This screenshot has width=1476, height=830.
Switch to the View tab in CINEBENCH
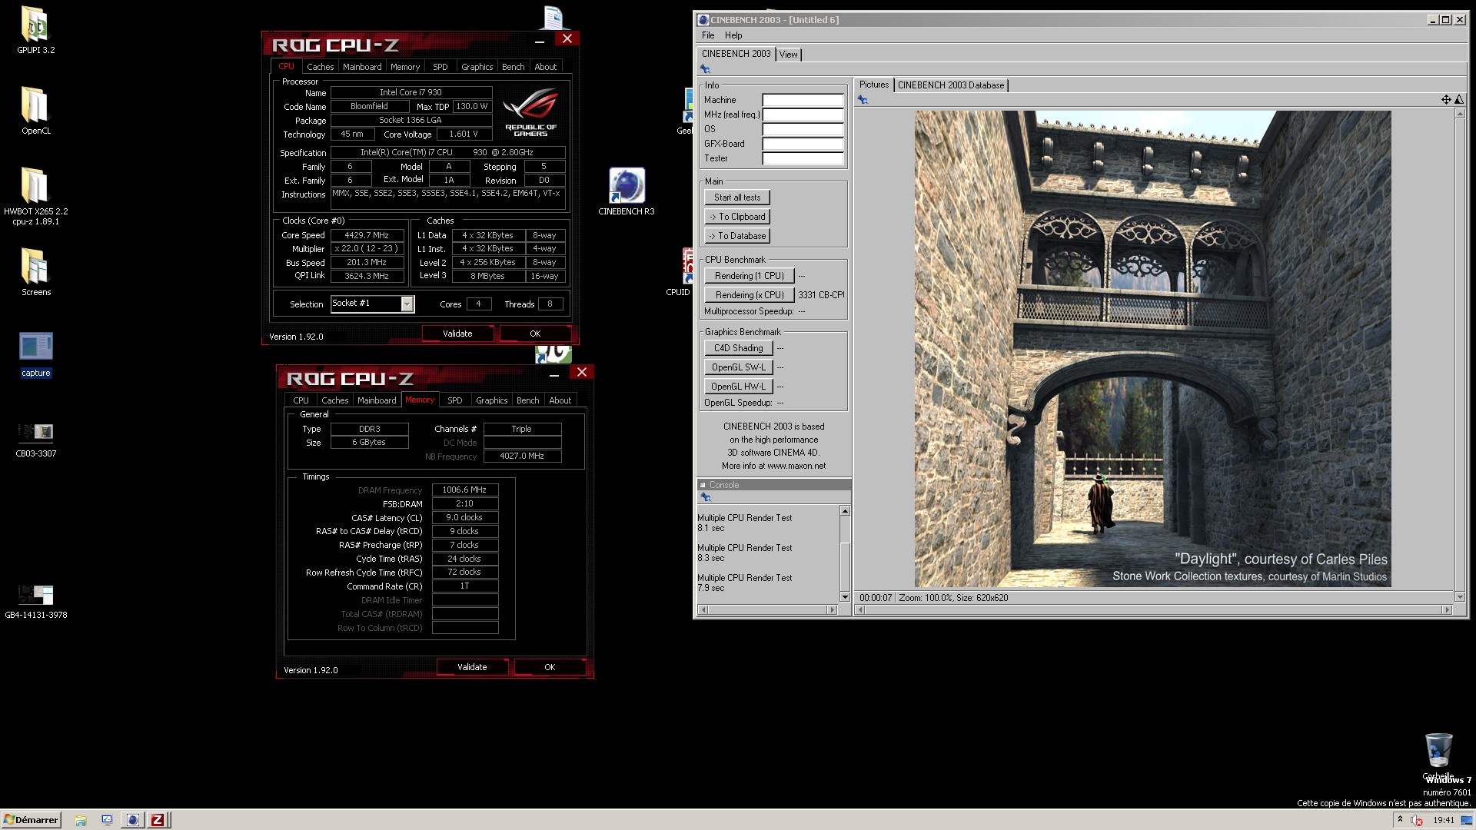(x=788, y=55)
